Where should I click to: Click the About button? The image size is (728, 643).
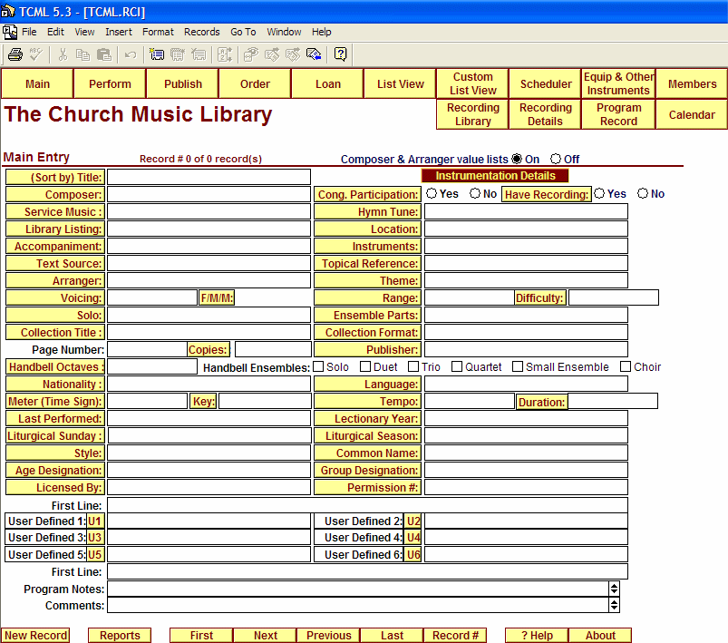(x=600, y=635)
